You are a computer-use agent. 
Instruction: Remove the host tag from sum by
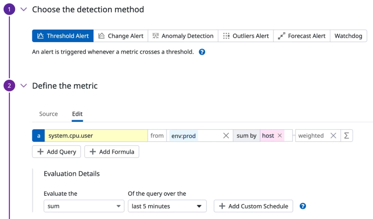point(280,136)
